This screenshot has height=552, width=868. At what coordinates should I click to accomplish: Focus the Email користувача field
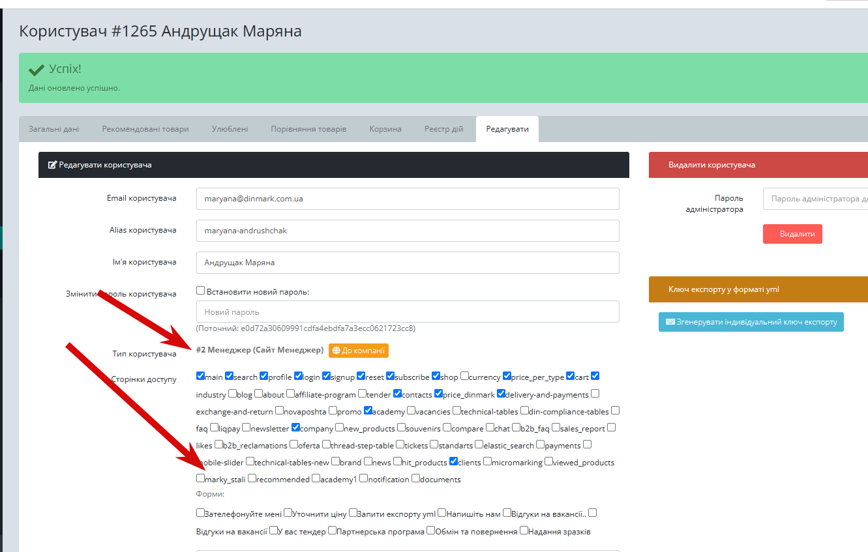tap(408, 199)
